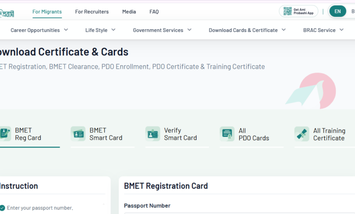
Task: Expand the BRAC Service dropdown chevron
Action: coord(342,30)
